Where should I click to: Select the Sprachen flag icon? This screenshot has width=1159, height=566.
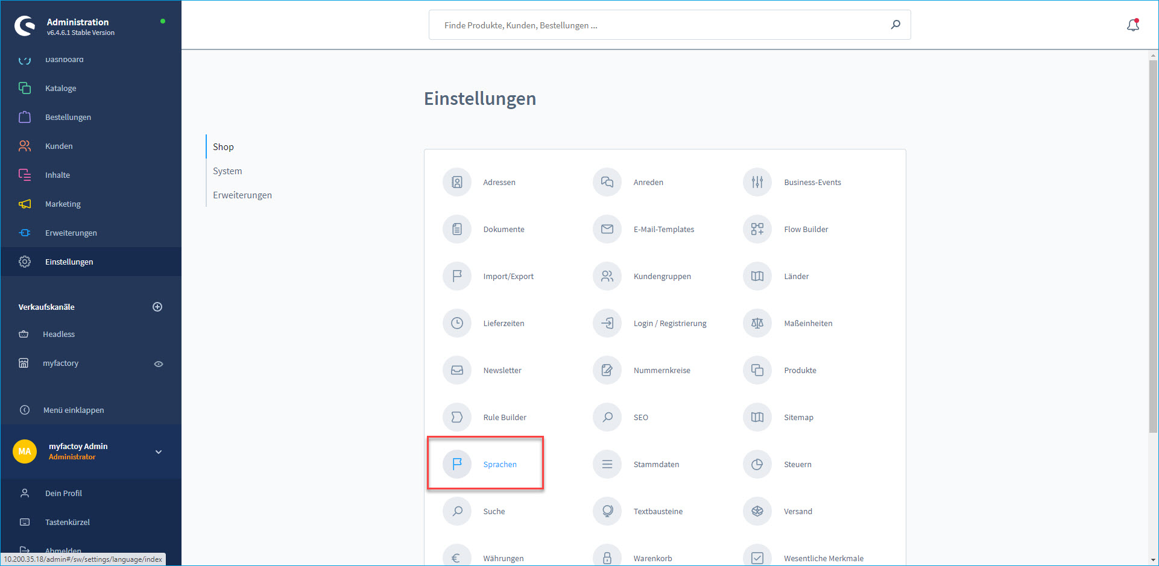point(457,464)
